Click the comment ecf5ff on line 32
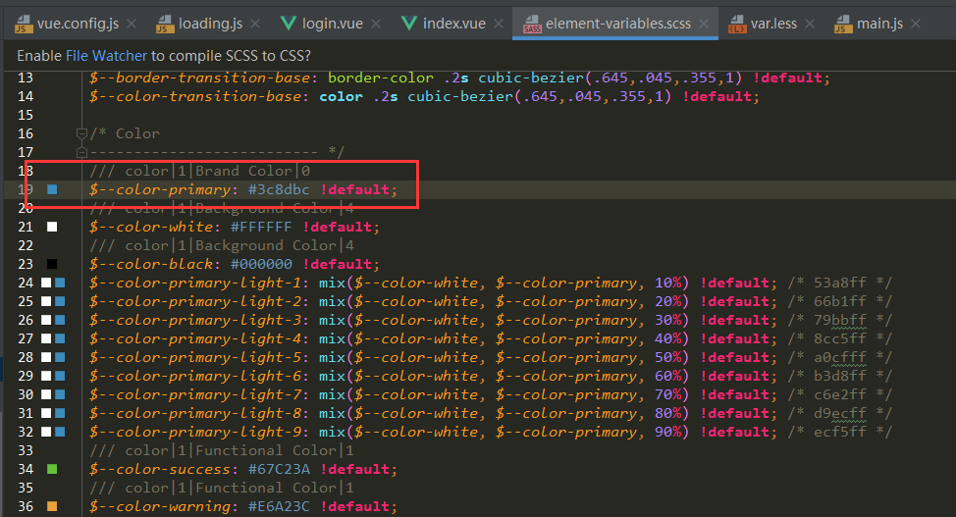Viewport: 956px width, 517px height. [839, 432]
